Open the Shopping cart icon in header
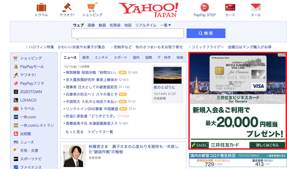This screenshot has width=287, height=169. pos(92,7)
